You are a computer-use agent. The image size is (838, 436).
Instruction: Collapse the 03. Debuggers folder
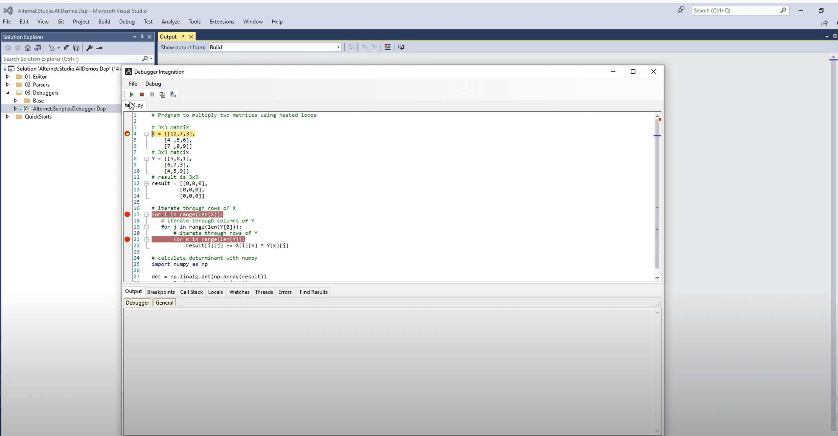click(7, 93)
